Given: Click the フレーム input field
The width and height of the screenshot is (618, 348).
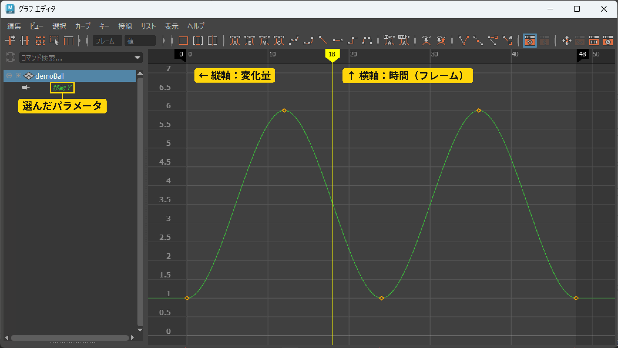Looking at the screenshot, I should [108, 41].
